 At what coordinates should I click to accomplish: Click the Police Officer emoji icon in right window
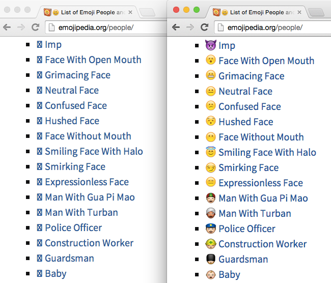(211, 229)
